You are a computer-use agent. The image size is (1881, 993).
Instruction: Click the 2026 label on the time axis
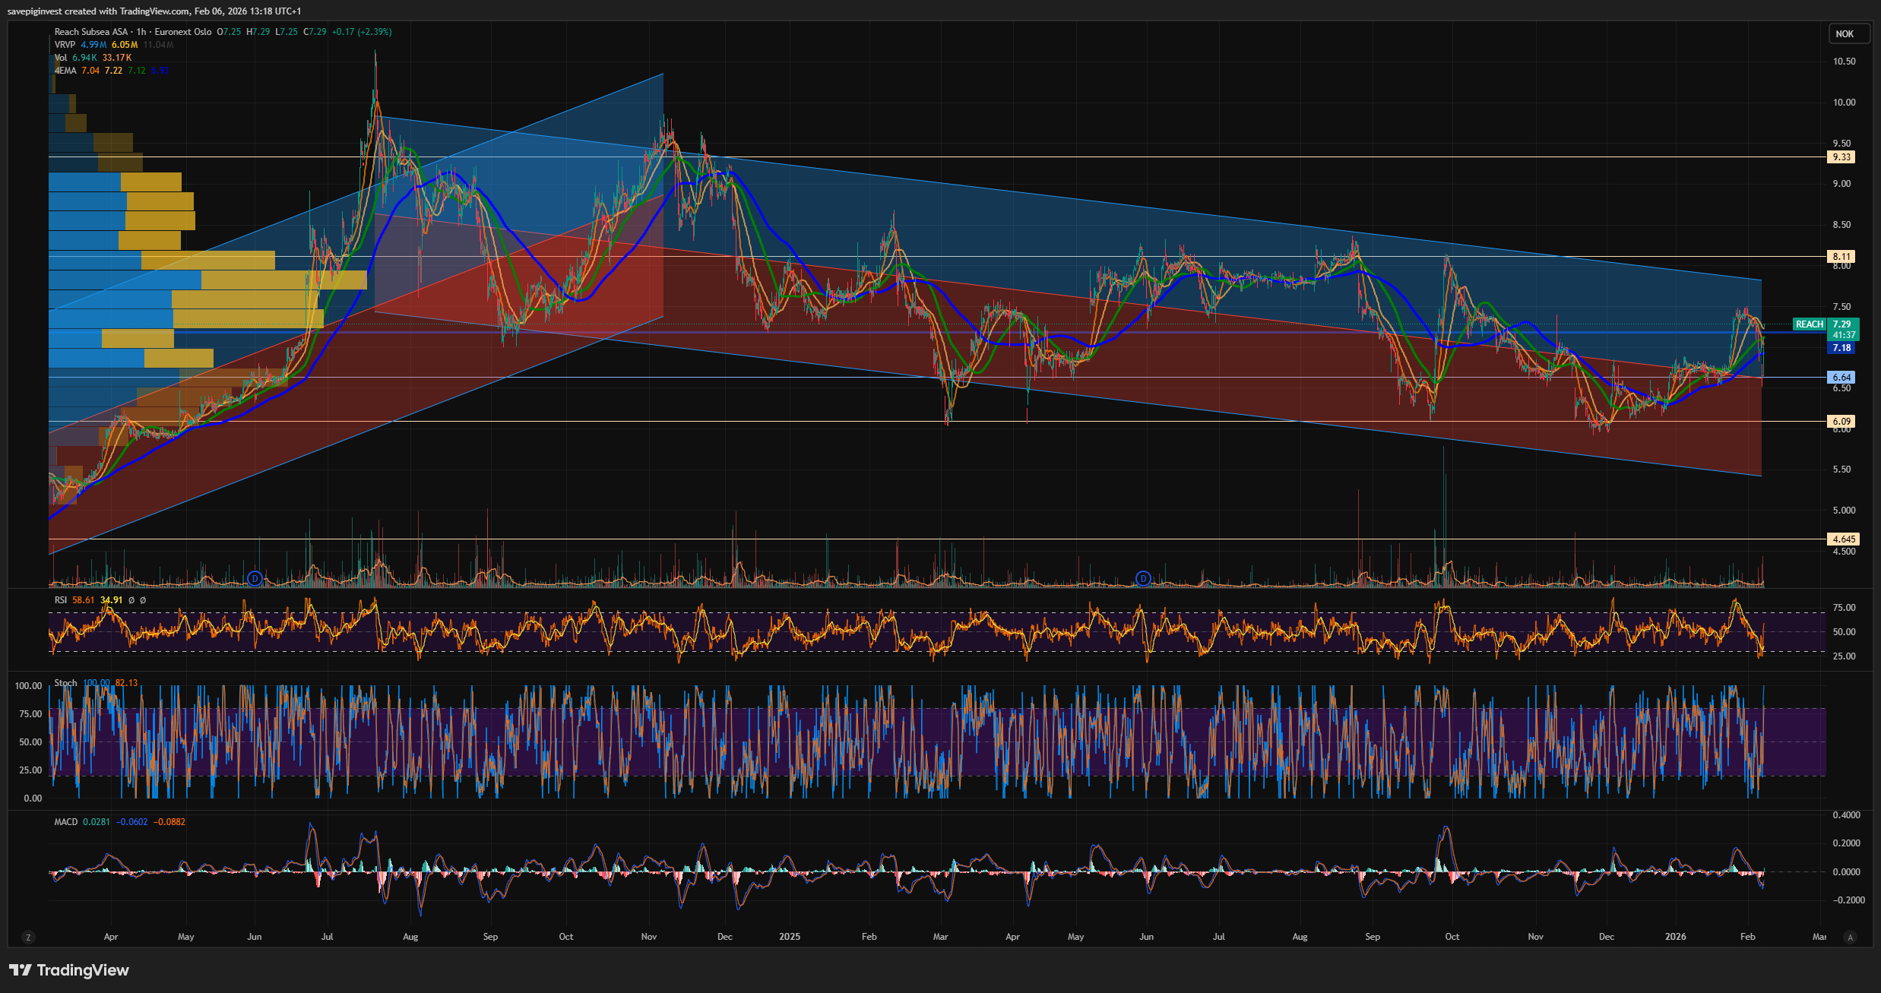(1675, 937)
